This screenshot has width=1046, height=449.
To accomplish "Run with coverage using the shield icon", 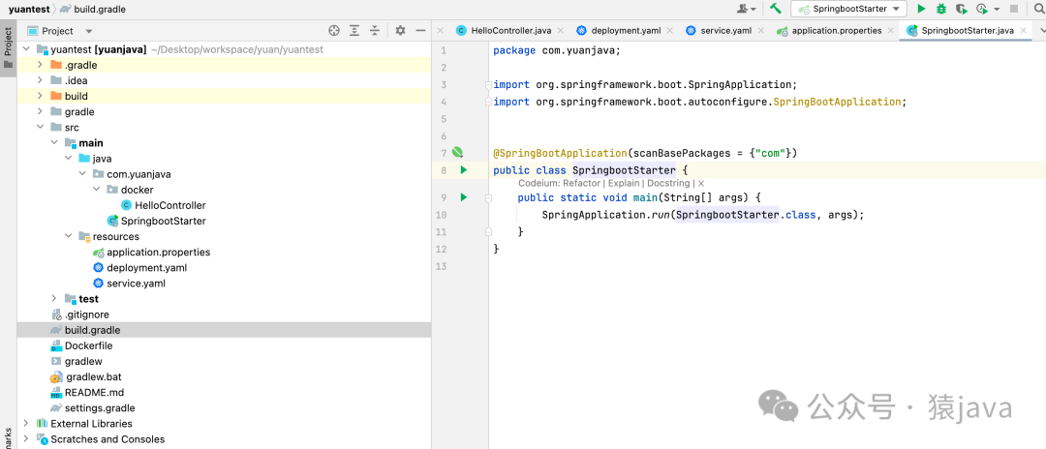I will tap(961, 9).
